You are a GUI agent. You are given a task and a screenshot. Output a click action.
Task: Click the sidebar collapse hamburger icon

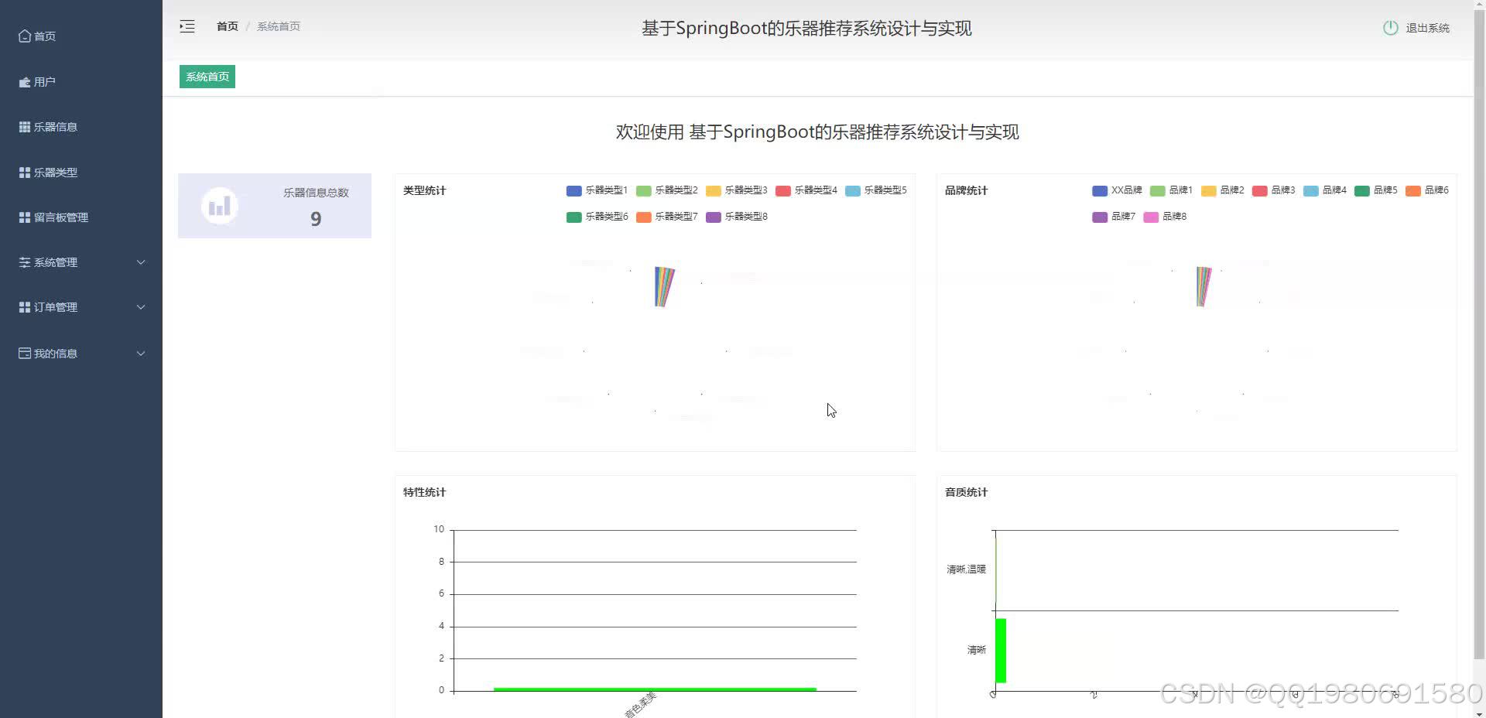tap(187, 26)
